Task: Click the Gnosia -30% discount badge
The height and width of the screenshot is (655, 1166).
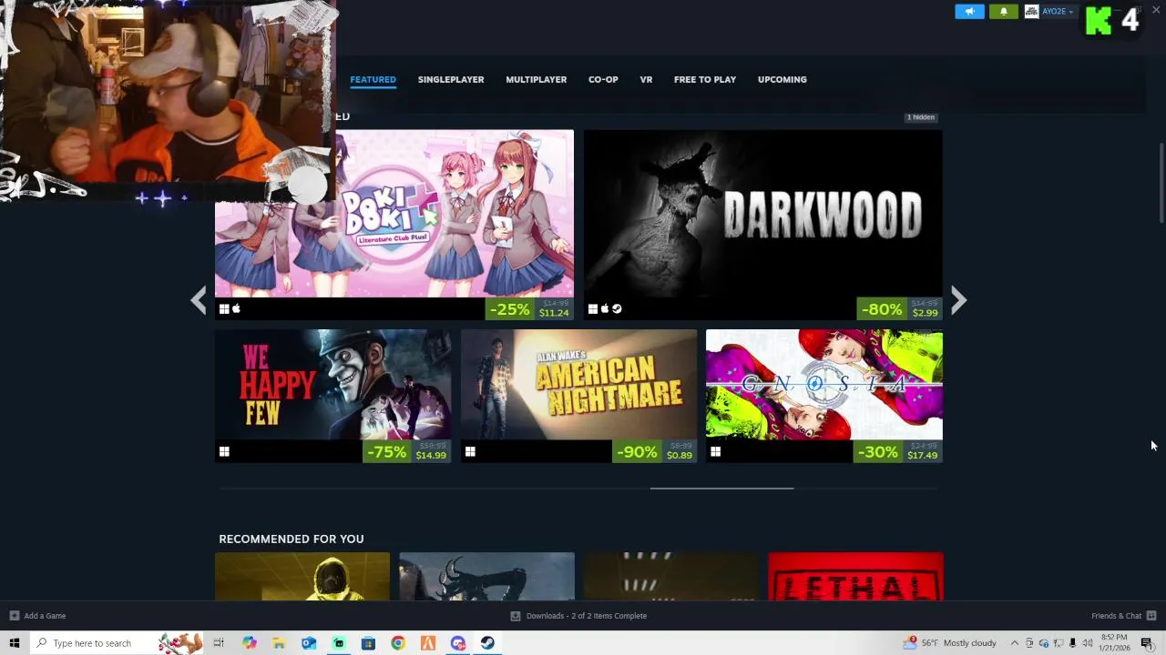Action: pyautogui.click(x=878, y=452)
